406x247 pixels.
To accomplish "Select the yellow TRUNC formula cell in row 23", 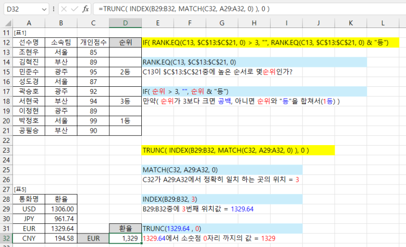I will [238, 150].
